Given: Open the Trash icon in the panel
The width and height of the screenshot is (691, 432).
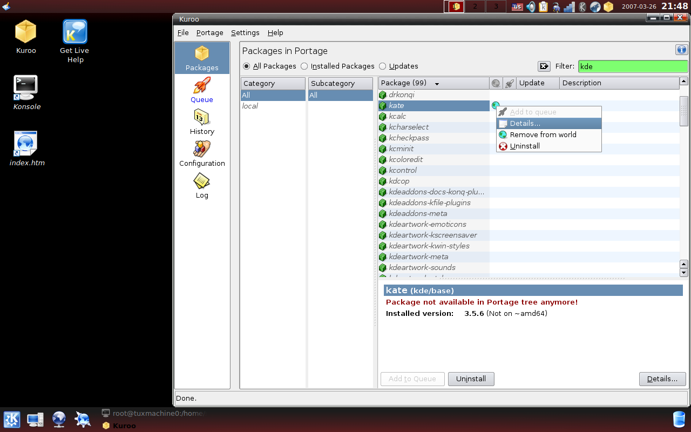Looking at the screenshot, I should 679,420.
